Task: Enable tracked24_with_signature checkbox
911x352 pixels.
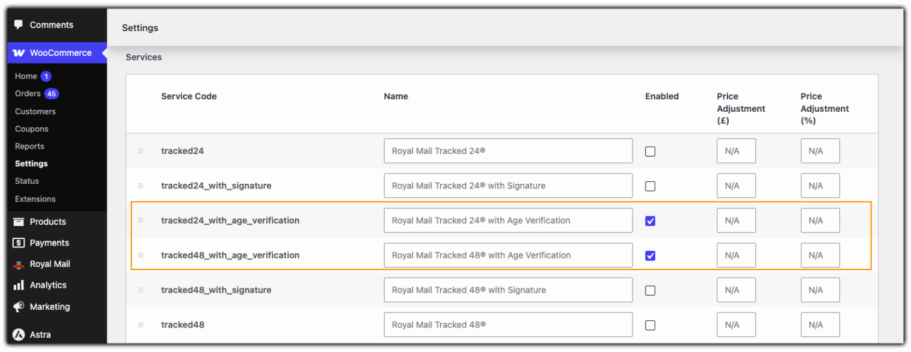Action: pyautogui.click(x=650, y=186)
